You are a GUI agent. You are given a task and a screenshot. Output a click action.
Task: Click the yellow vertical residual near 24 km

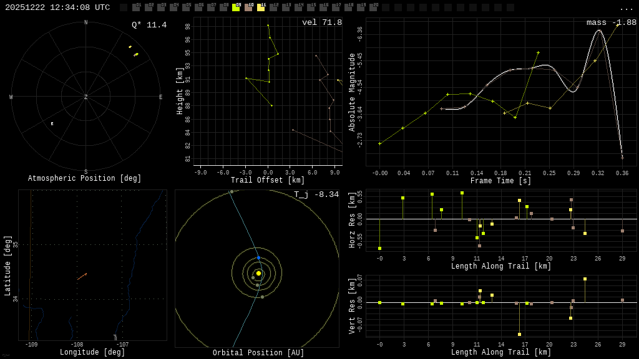[x=585, y=279]
